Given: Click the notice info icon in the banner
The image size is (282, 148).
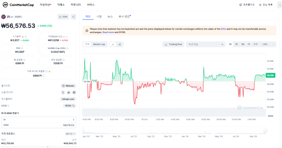Looking at the screenshot, I should (x=87, y=31).
